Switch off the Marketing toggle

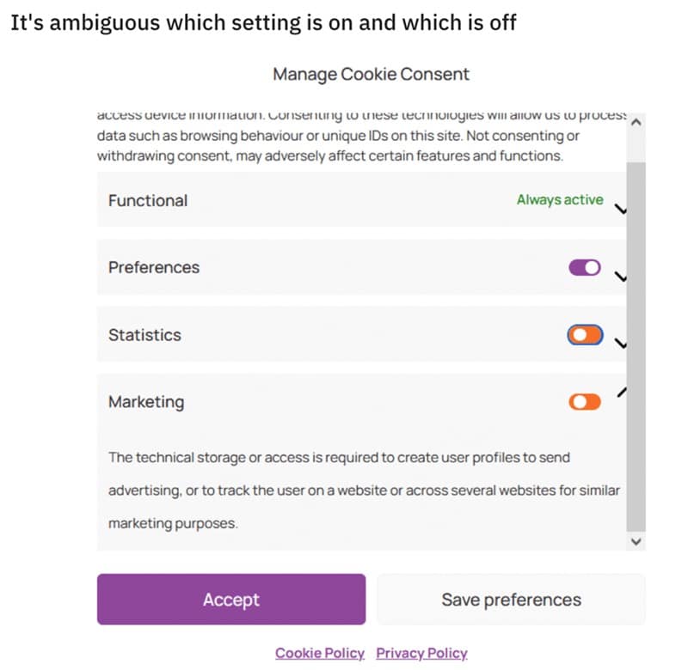(x=585, y=400)
